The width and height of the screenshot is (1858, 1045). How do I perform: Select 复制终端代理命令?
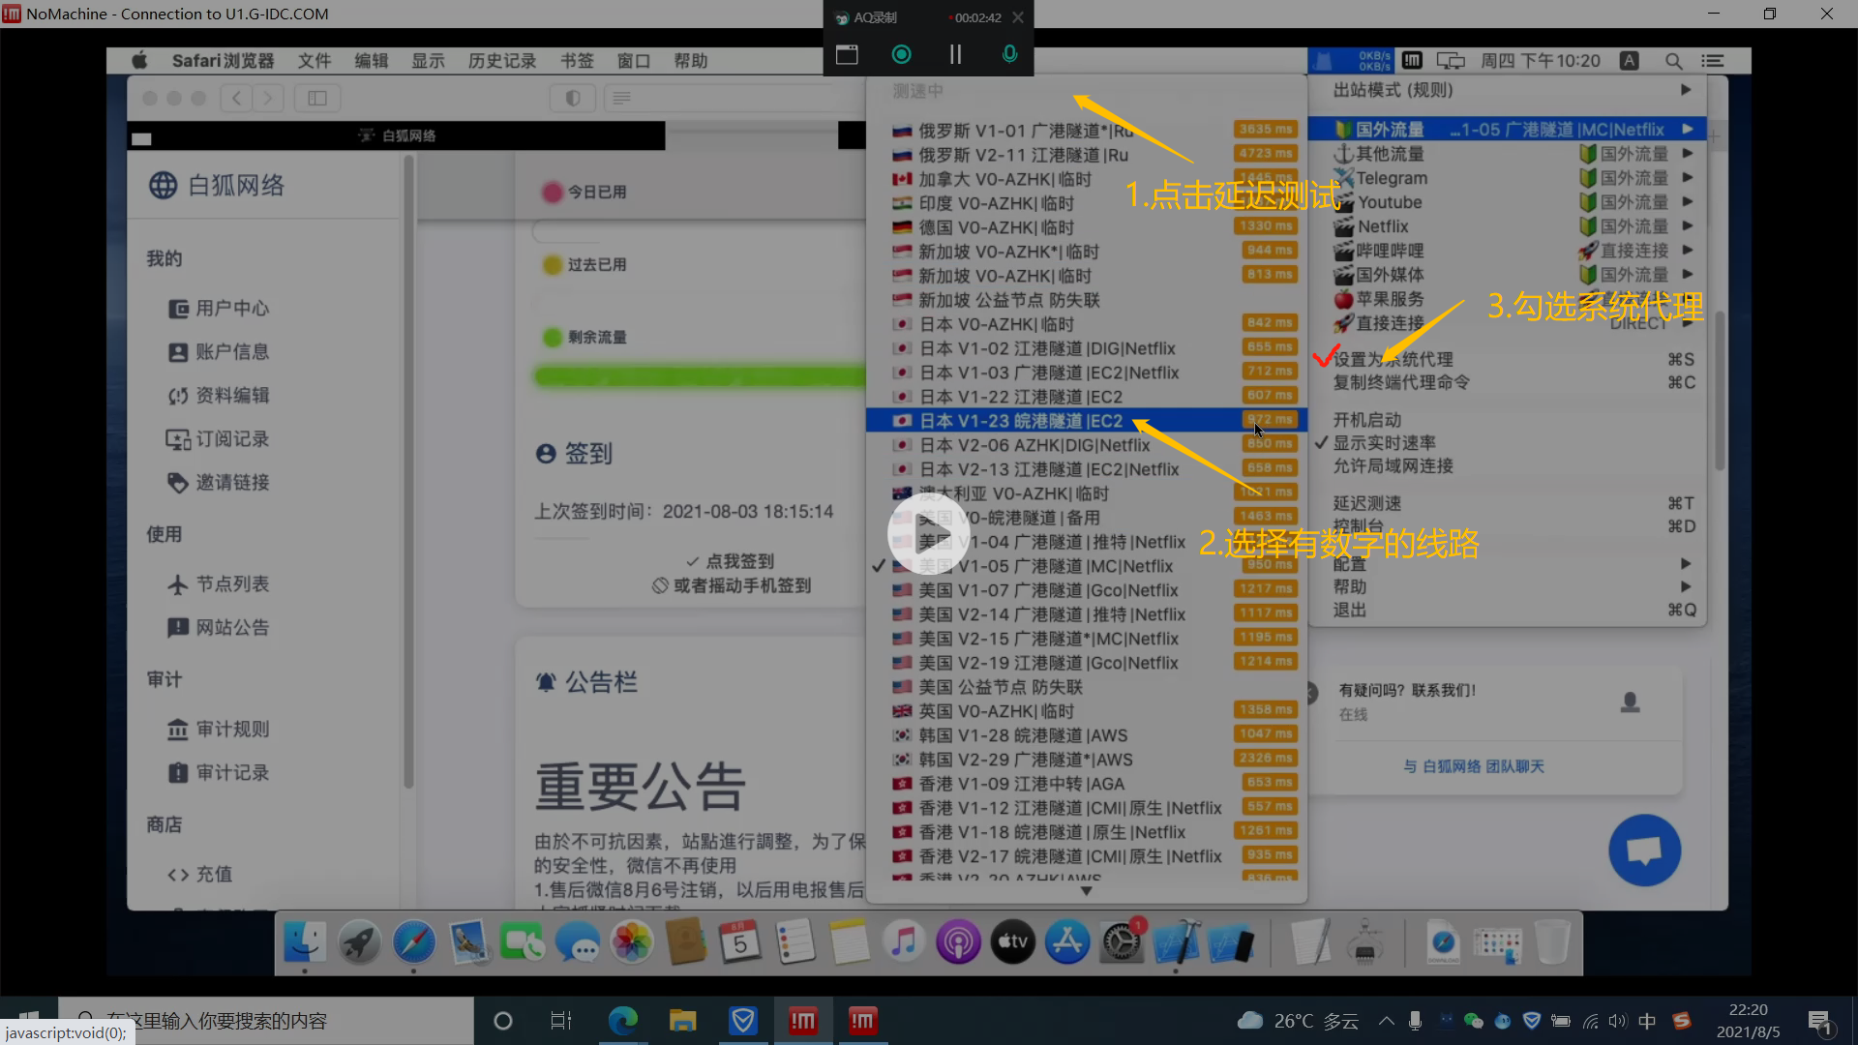[x=1507, y=382]
